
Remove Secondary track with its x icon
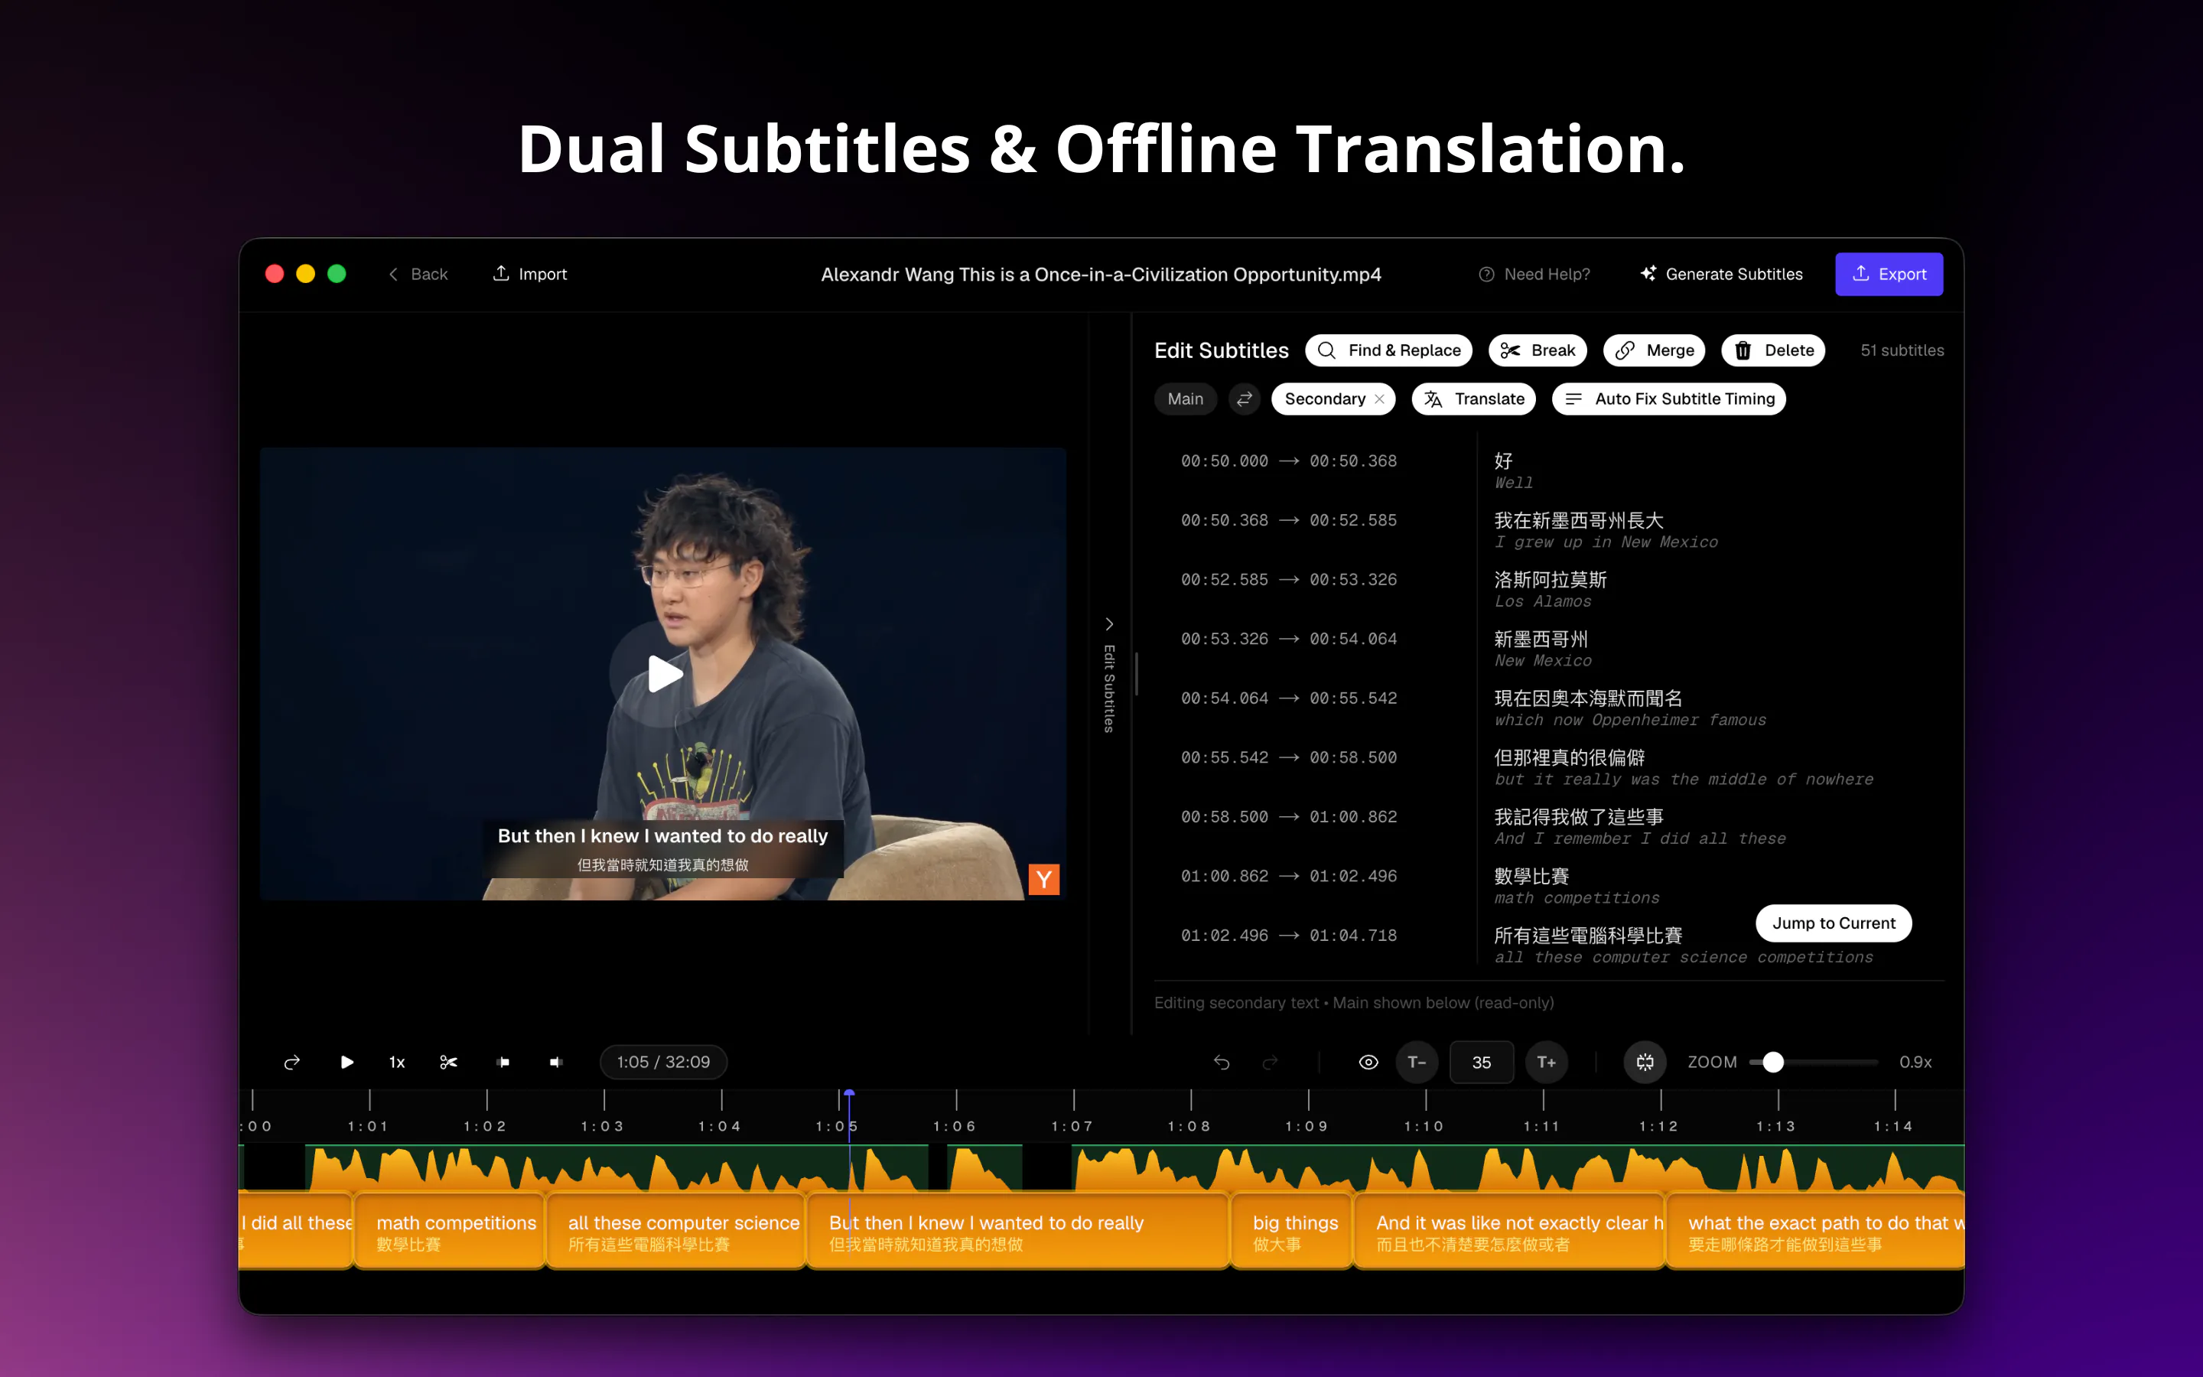click(x=1380, y=399)
